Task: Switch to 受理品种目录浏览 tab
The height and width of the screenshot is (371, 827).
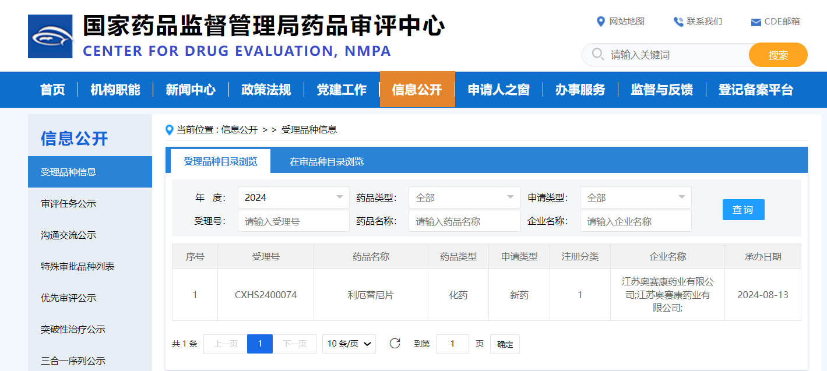Action: point(220,161)
